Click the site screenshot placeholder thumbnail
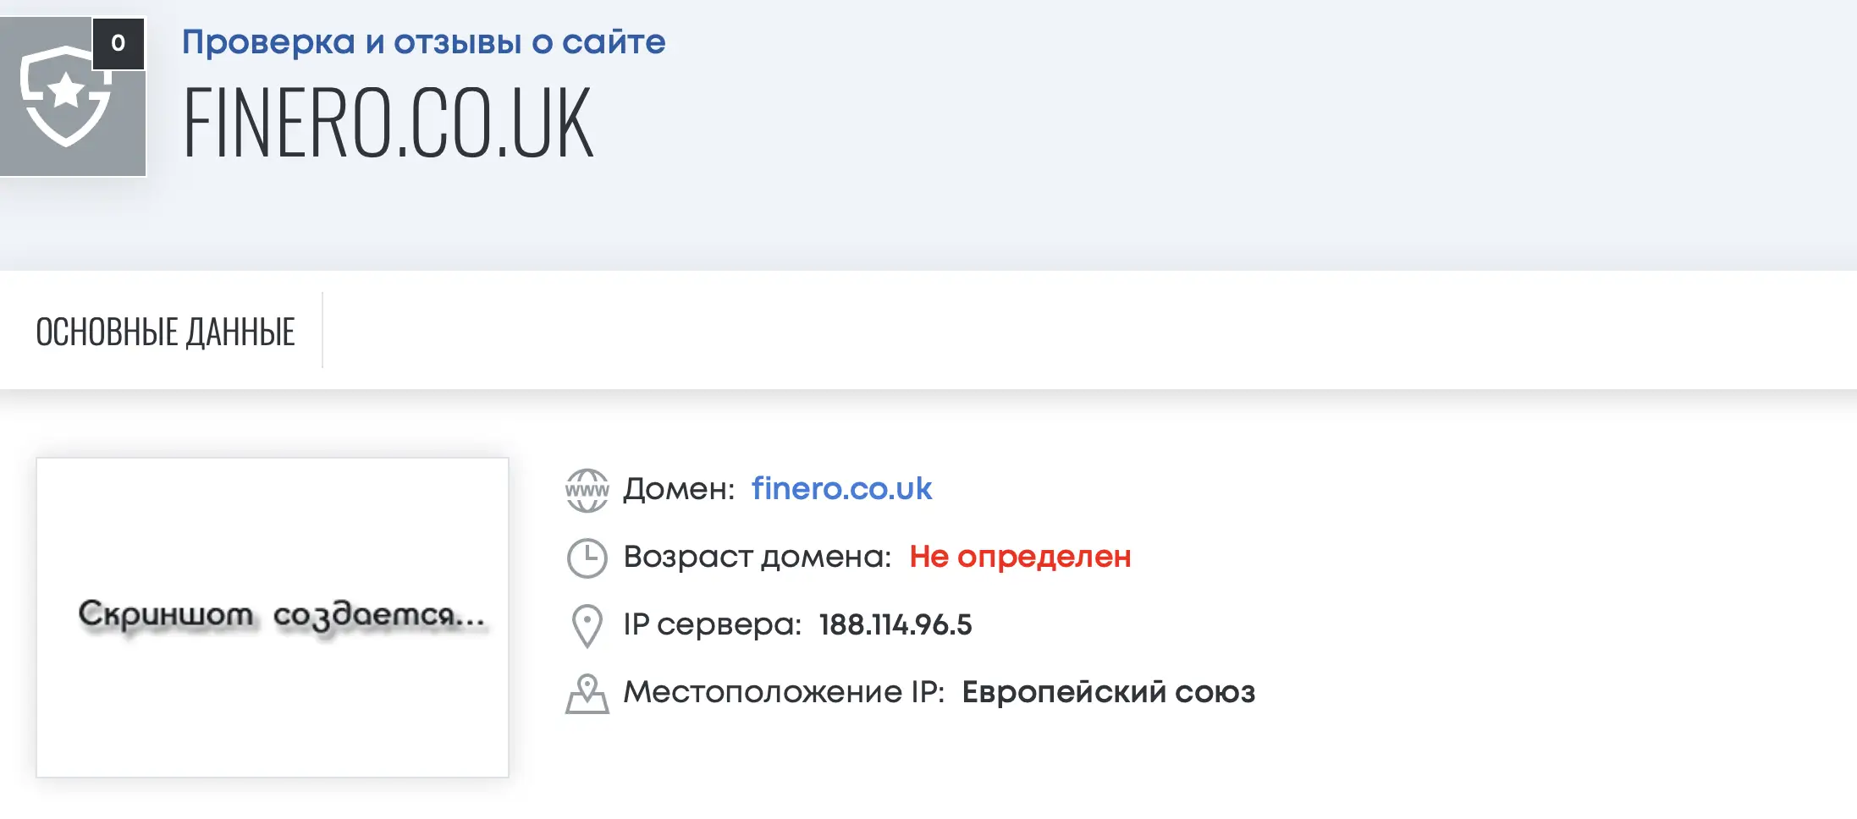This screenshot has width=1857, height=819. 273,618
